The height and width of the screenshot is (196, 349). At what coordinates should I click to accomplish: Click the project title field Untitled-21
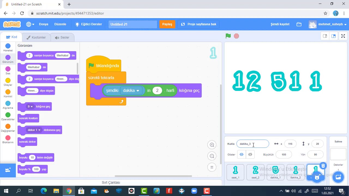(133, 24)
